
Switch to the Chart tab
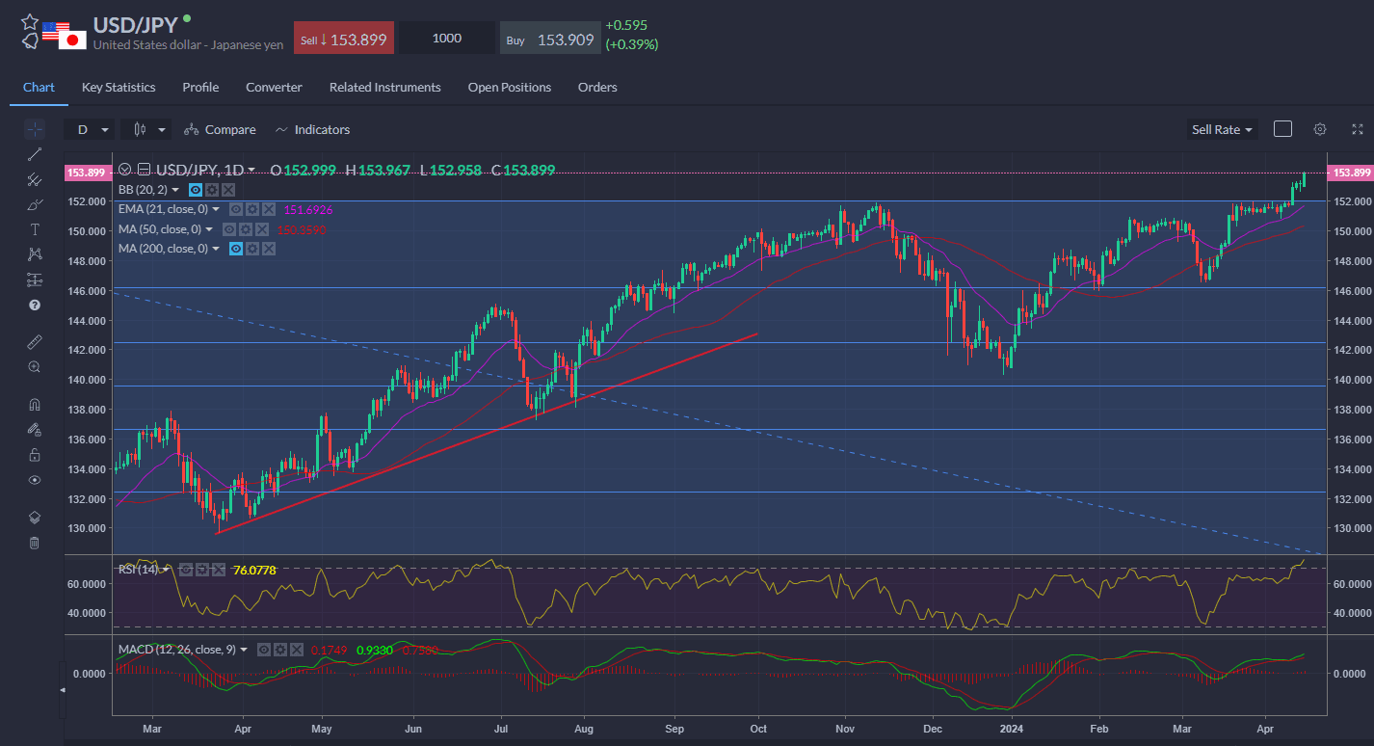pos(39,87)
